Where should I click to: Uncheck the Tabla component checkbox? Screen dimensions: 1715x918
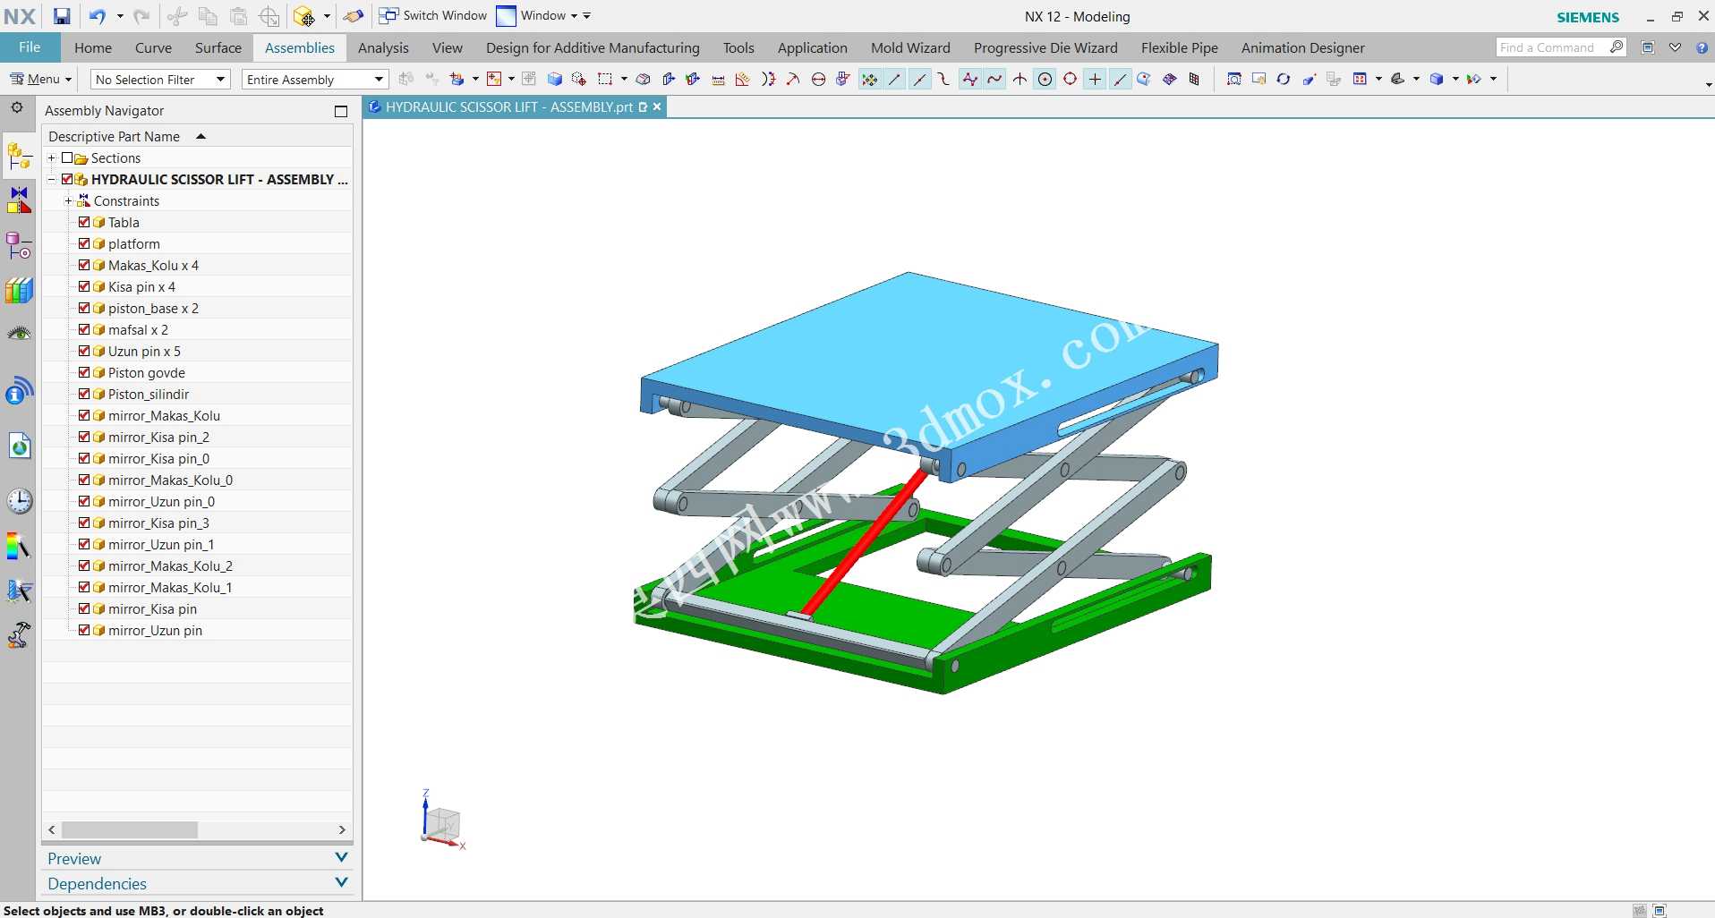(x=84, y=222)
